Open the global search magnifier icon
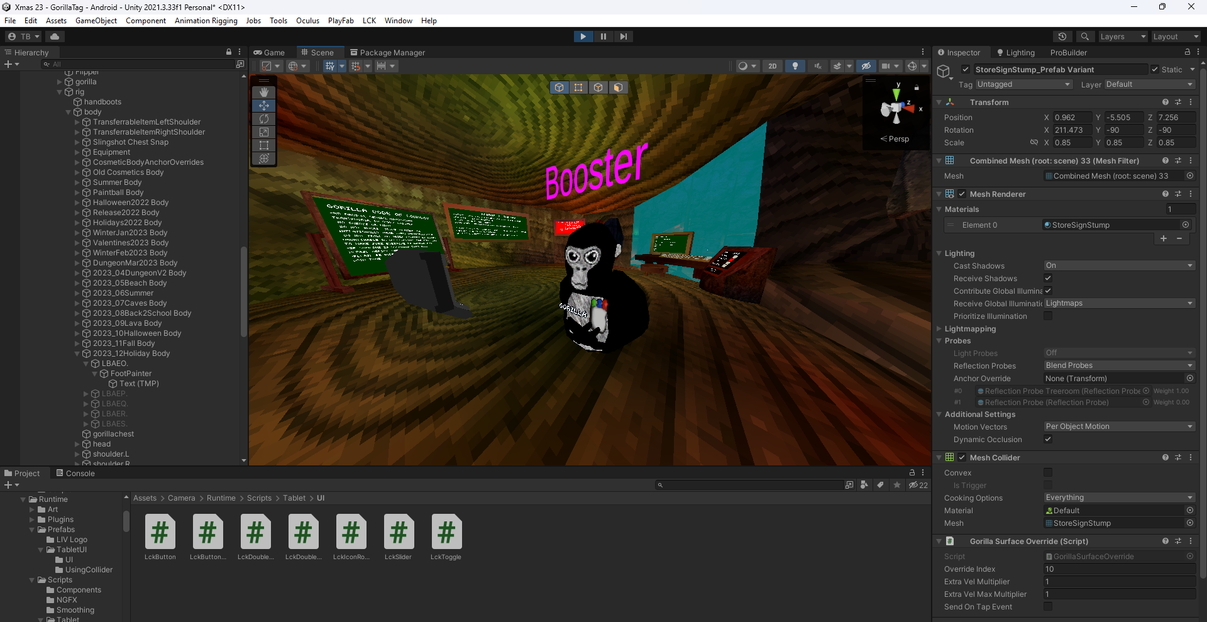The image size is (1207, 622). pos(1084,36)
